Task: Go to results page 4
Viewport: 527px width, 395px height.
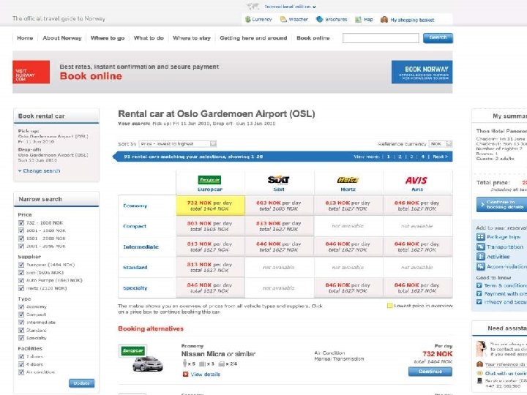Action: (x=423, y=157)
